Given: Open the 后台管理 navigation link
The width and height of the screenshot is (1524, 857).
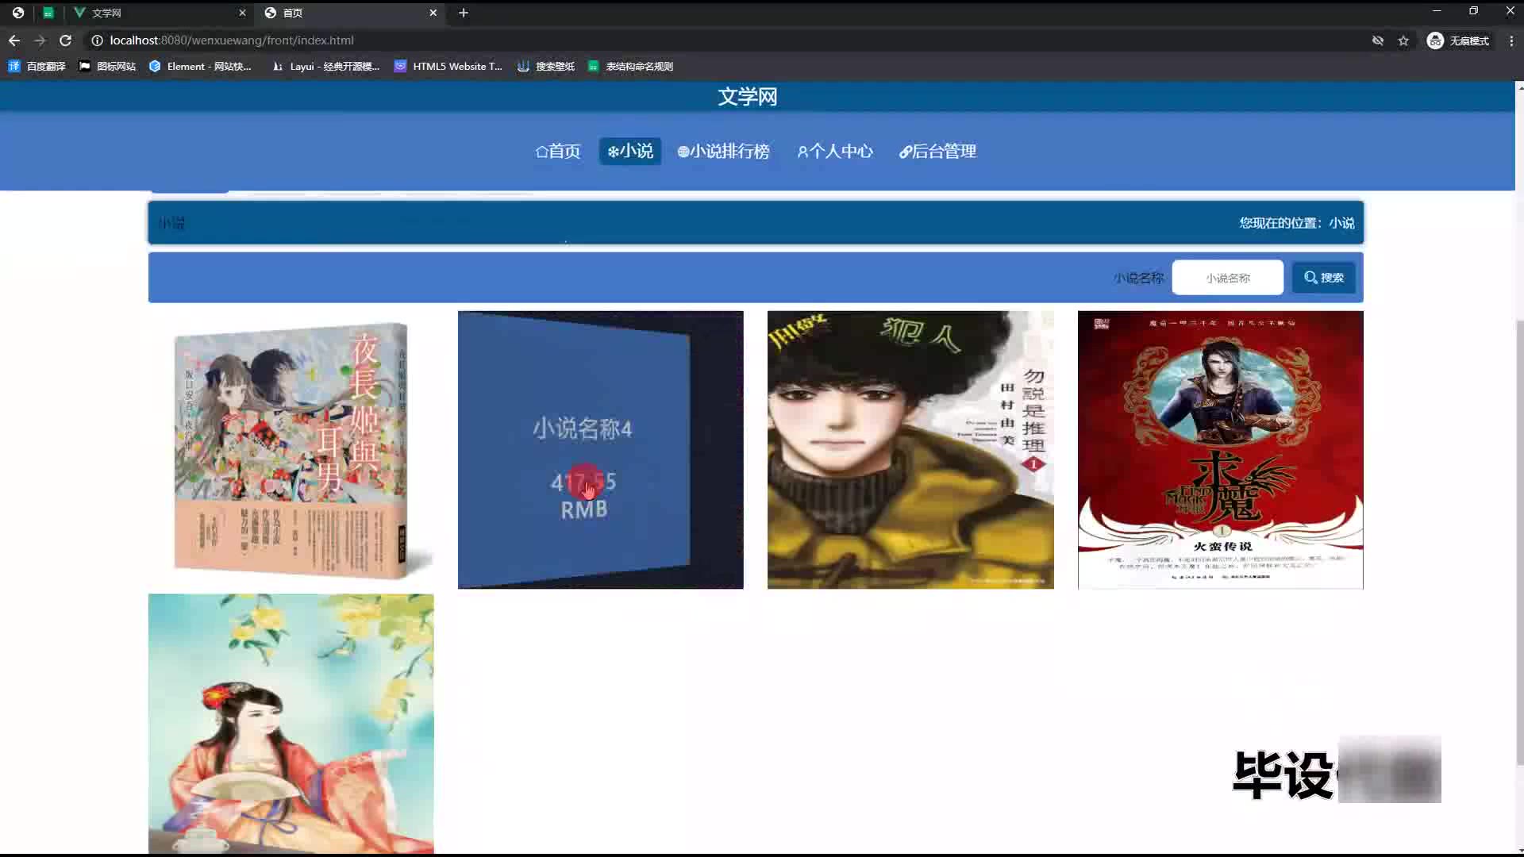Looking at the screenshot, I should tap(937, 151).
